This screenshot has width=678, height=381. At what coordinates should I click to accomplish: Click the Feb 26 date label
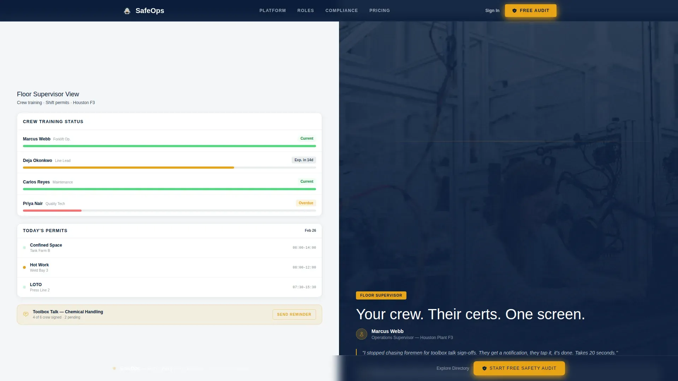[310, 231]
